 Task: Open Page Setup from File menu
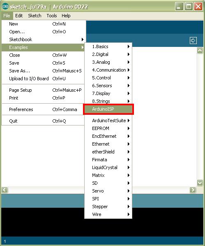point(43,90)
